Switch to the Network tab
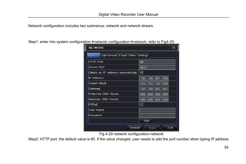The width and height of the screenshot is (246, 164). (x=94, y=55)
